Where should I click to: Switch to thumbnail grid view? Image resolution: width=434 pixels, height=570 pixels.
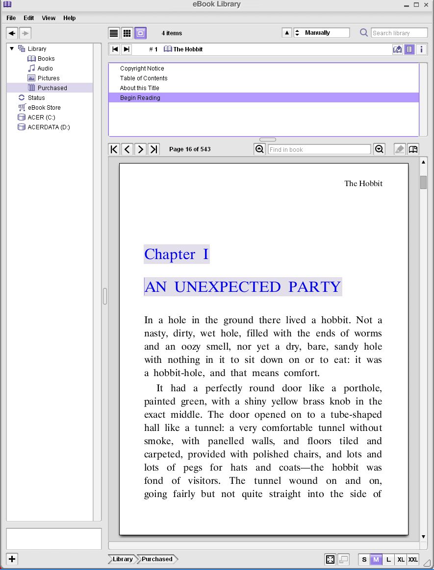pos(127,33)
